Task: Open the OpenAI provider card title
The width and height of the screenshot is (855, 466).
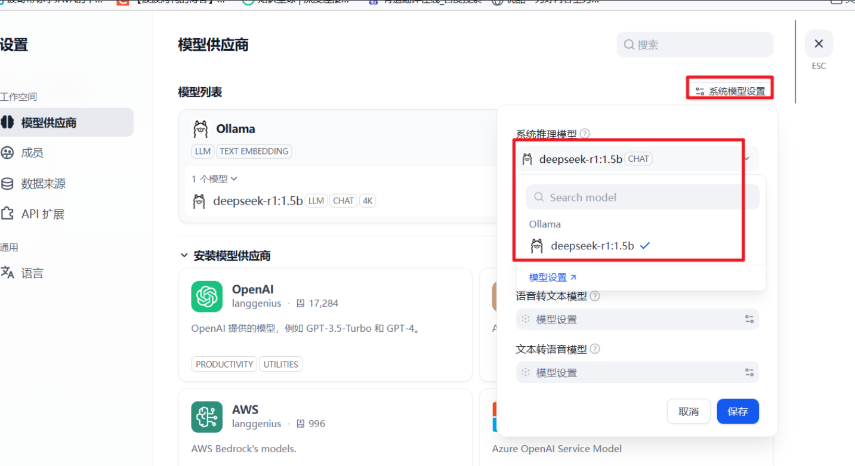Action: pos(253,289)
